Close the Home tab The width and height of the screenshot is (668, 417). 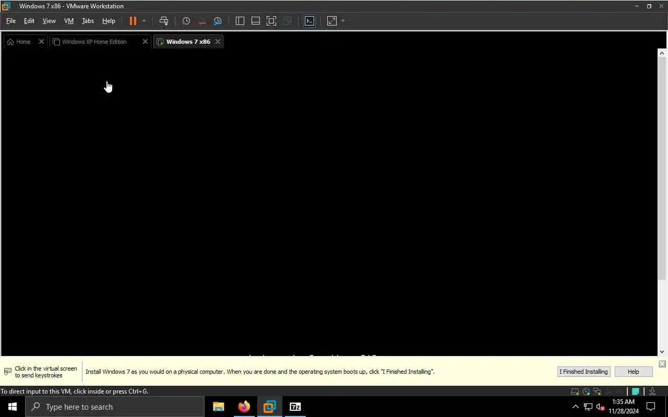(x=41, y=42)
